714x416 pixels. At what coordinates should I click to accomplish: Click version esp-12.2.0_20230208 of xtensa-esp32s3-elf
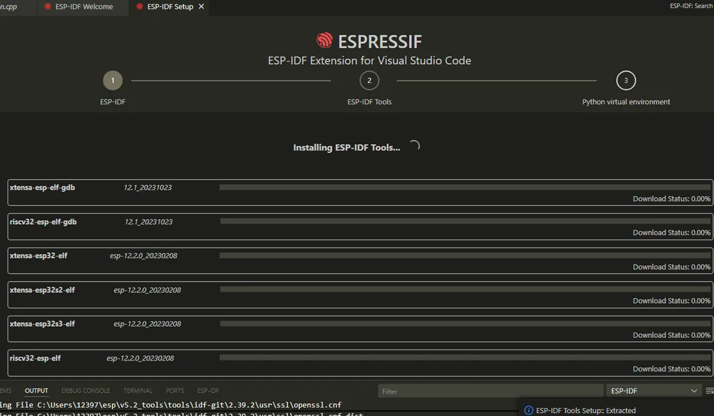point(147,324)
